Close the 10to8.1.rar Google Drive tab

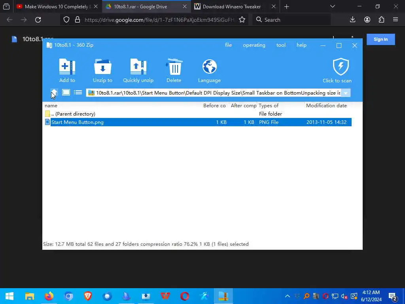(x=185, y=7)
